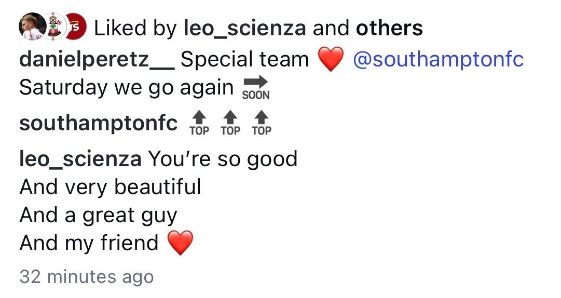Click the And very beautiful comment line
561x298 pixels.
point(110,187)
